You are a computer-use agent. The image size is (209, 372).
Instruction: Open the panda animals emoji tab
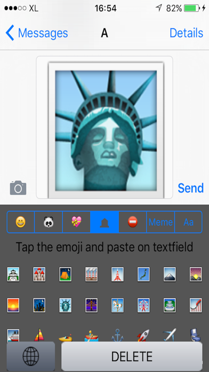click(x=49, y=222)
